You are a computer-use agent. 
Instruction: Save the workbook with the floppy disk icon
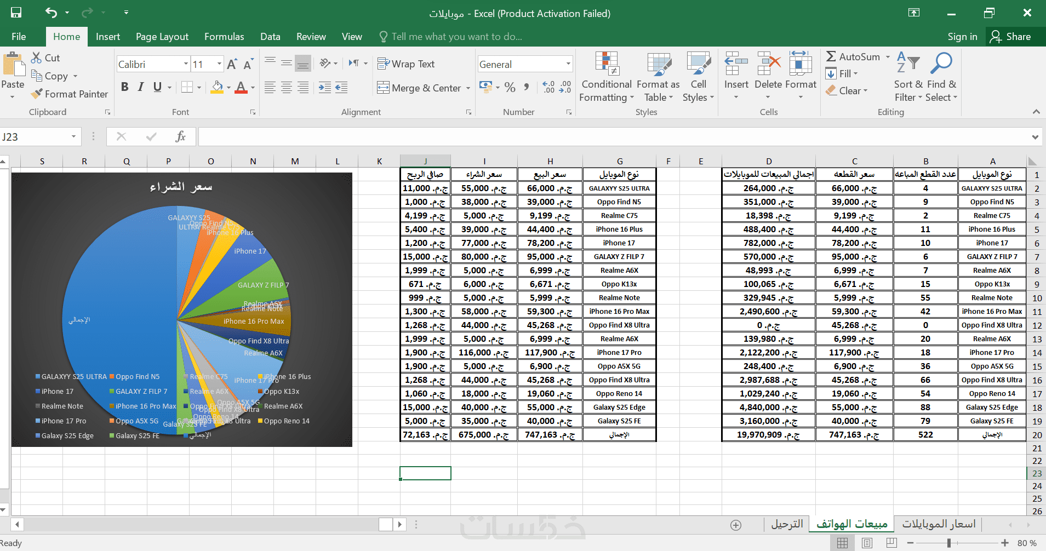point(16,13)
